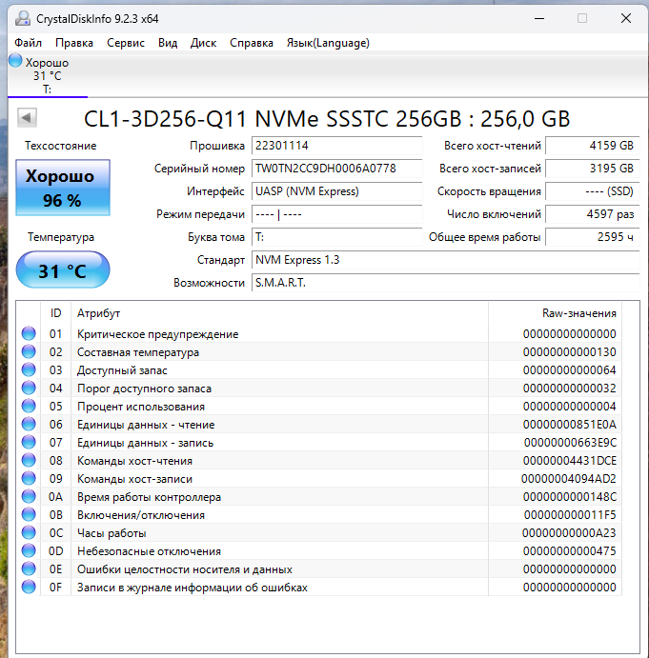Click the Raw-значения column header

coord(555,313)
